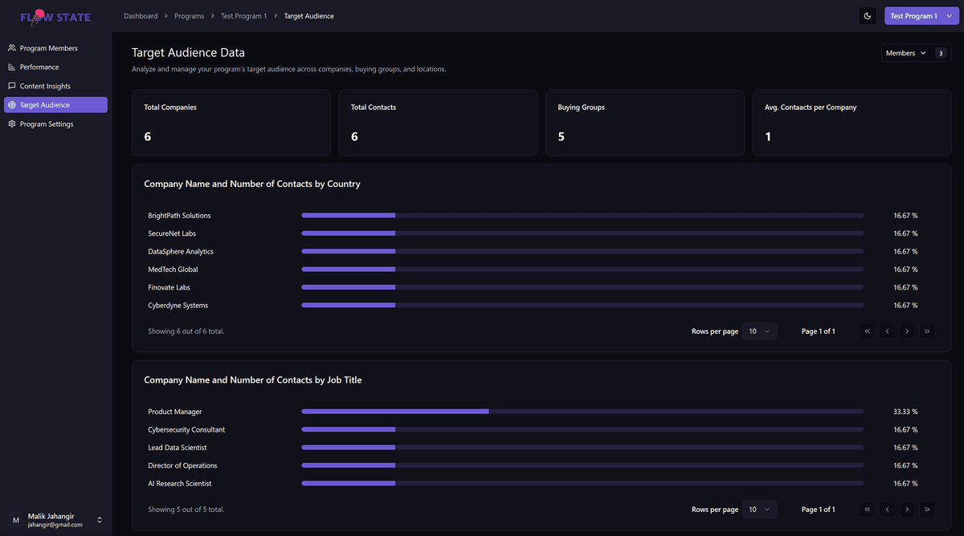Navigate to Dashboard breadcrumb
The width and height of the screenshot is (964, 536).
pos(141,16)
